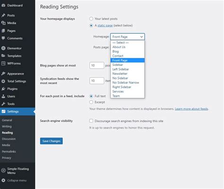Click the Elementor circle icon
Viewport: 224px width, 189px height.
click(3, 48)
